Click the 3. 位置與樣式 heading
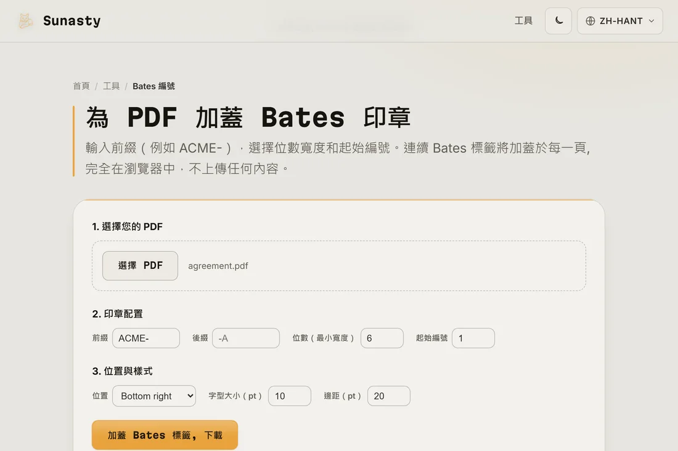This screenshot has width=678, height=451. (122, 371)
